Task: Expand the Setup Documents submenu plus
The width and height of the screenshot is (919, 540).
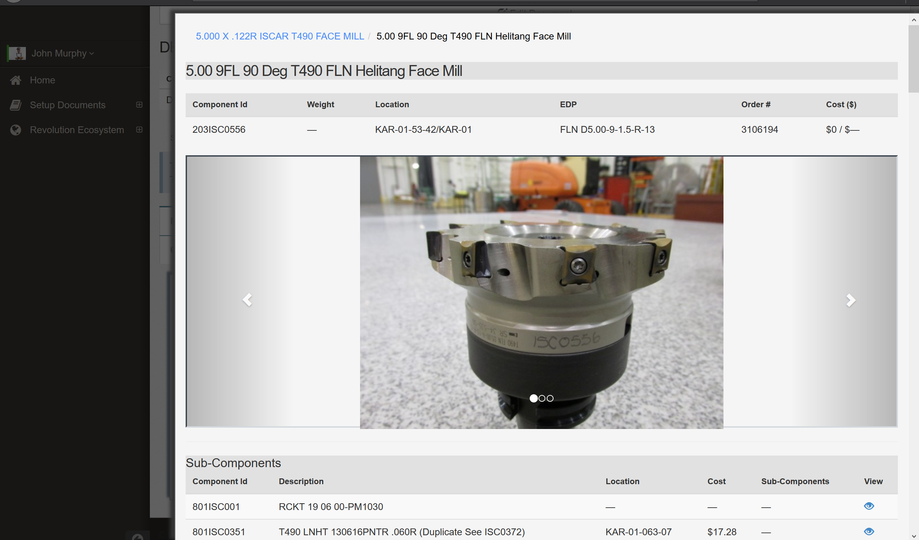Action: pos(139,105)
